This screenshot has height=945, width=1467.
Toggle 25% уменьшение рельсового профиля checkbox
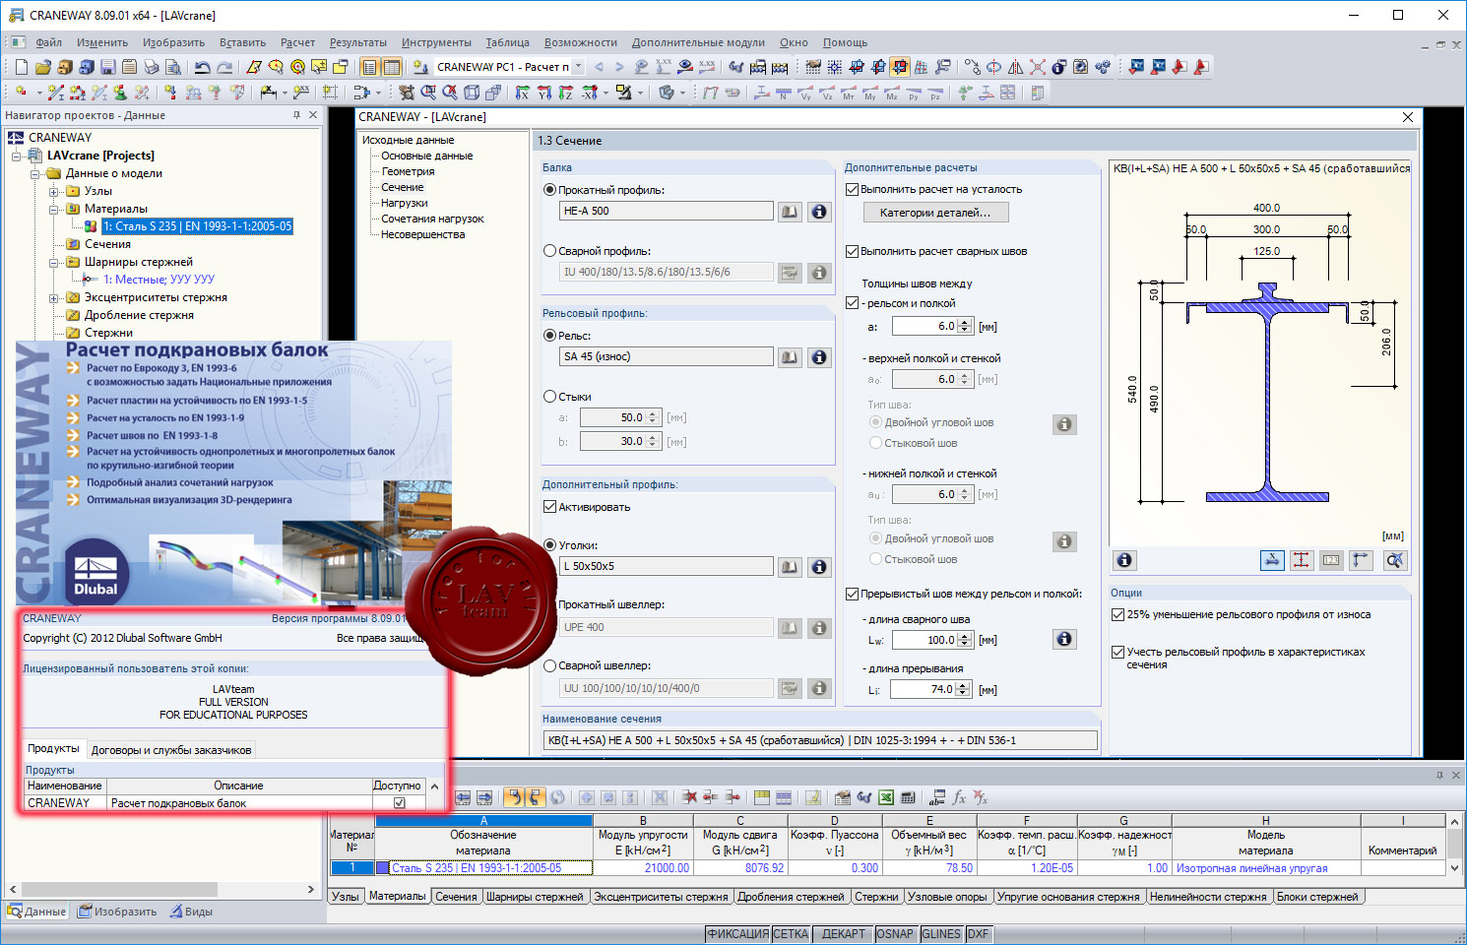coord(1117,614)
